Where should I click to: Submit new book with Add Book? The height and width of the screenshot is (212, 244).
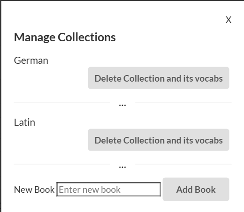pos(196,189)
